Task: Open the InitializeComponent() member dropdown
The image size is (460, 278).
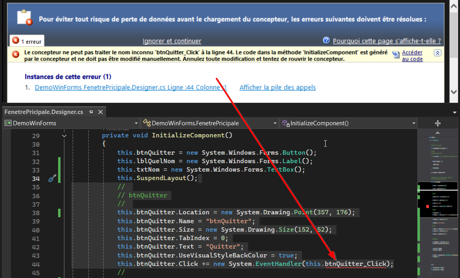Action: 414,123
